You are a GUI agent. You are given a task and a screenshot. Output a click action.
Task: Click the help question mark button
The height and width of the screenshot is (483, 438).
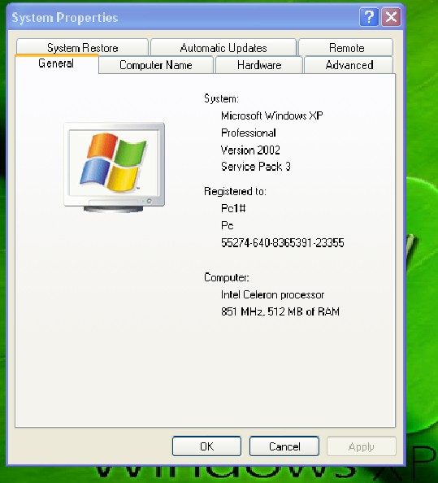click(x=369, y=17)
